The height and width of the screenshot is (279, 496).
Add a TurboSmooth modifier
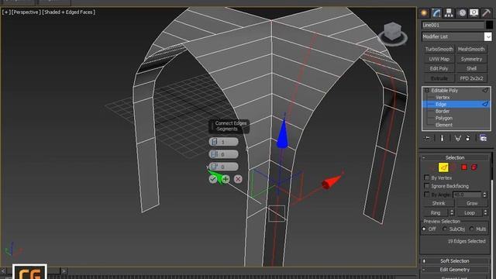pyautogui.click(x=439, y=49)
